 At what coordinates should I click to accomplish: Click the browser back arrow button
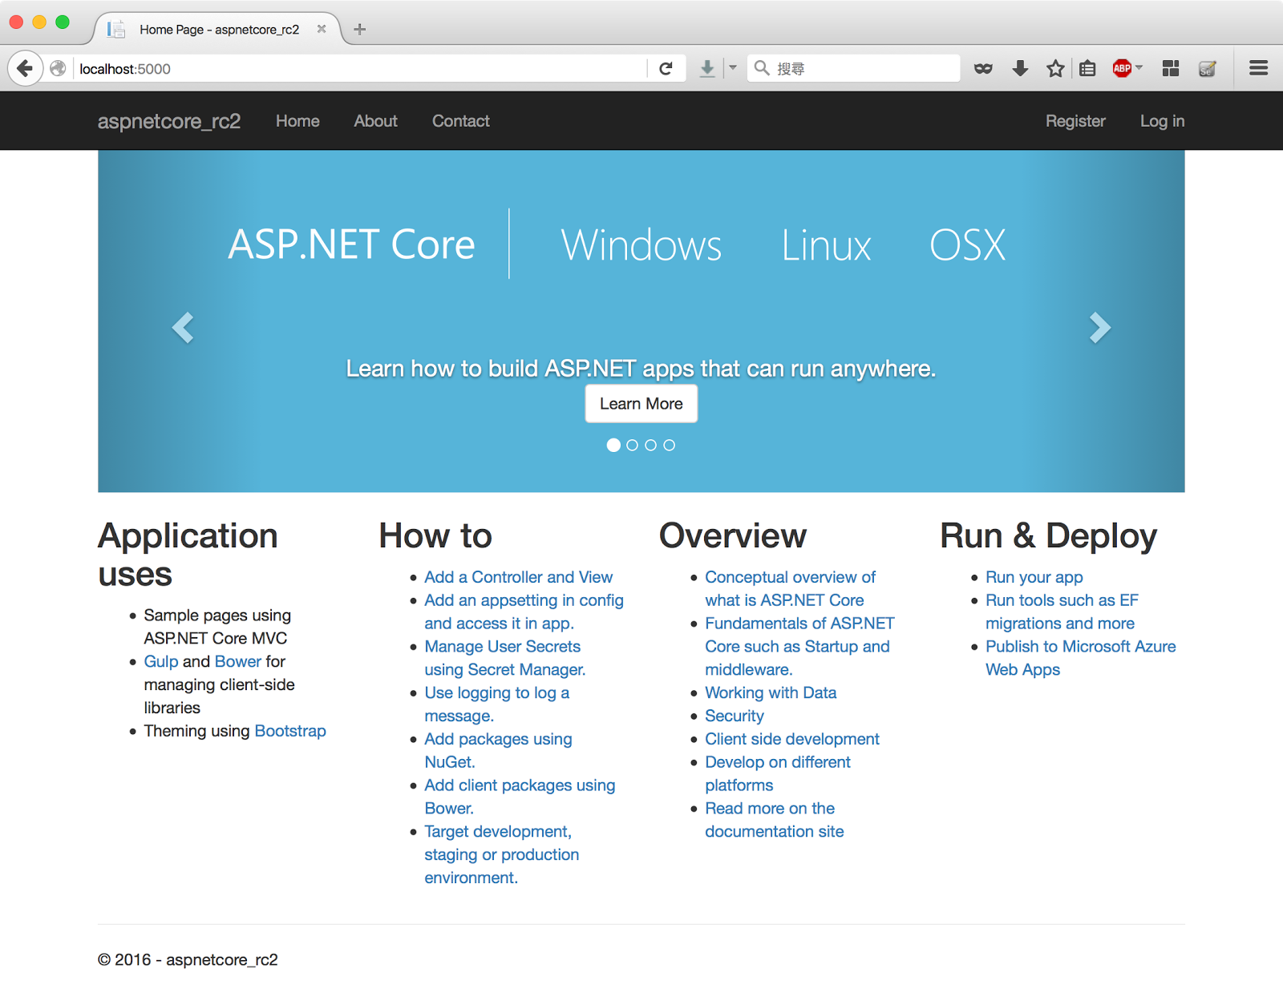[25, 68]
